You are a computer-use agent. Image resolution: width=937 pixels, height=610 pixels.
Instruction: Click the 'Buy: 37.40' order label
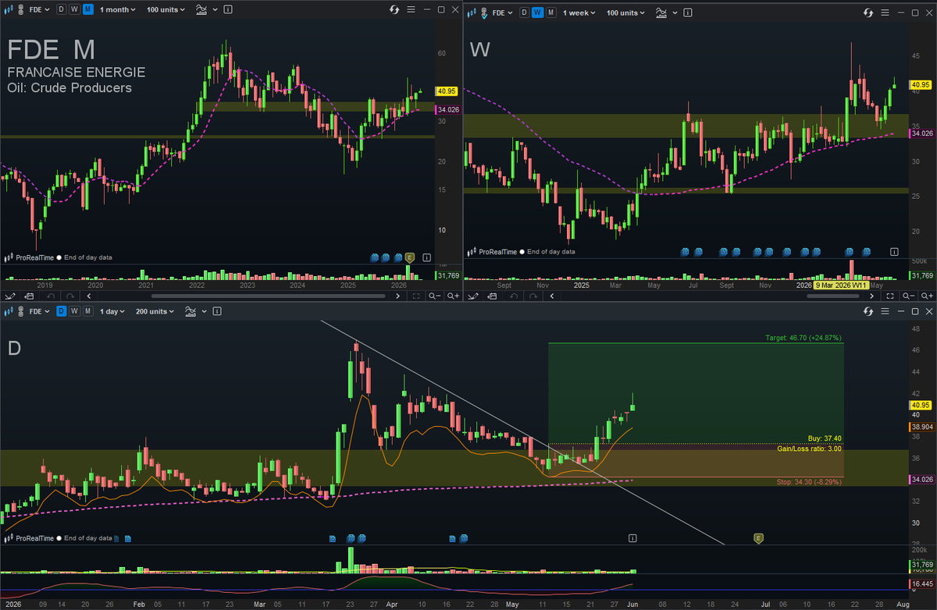point(825,439)
